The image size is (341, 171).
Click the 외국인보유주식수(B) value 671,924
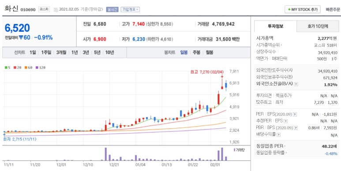pyautogui.click(x=330, y=78)
